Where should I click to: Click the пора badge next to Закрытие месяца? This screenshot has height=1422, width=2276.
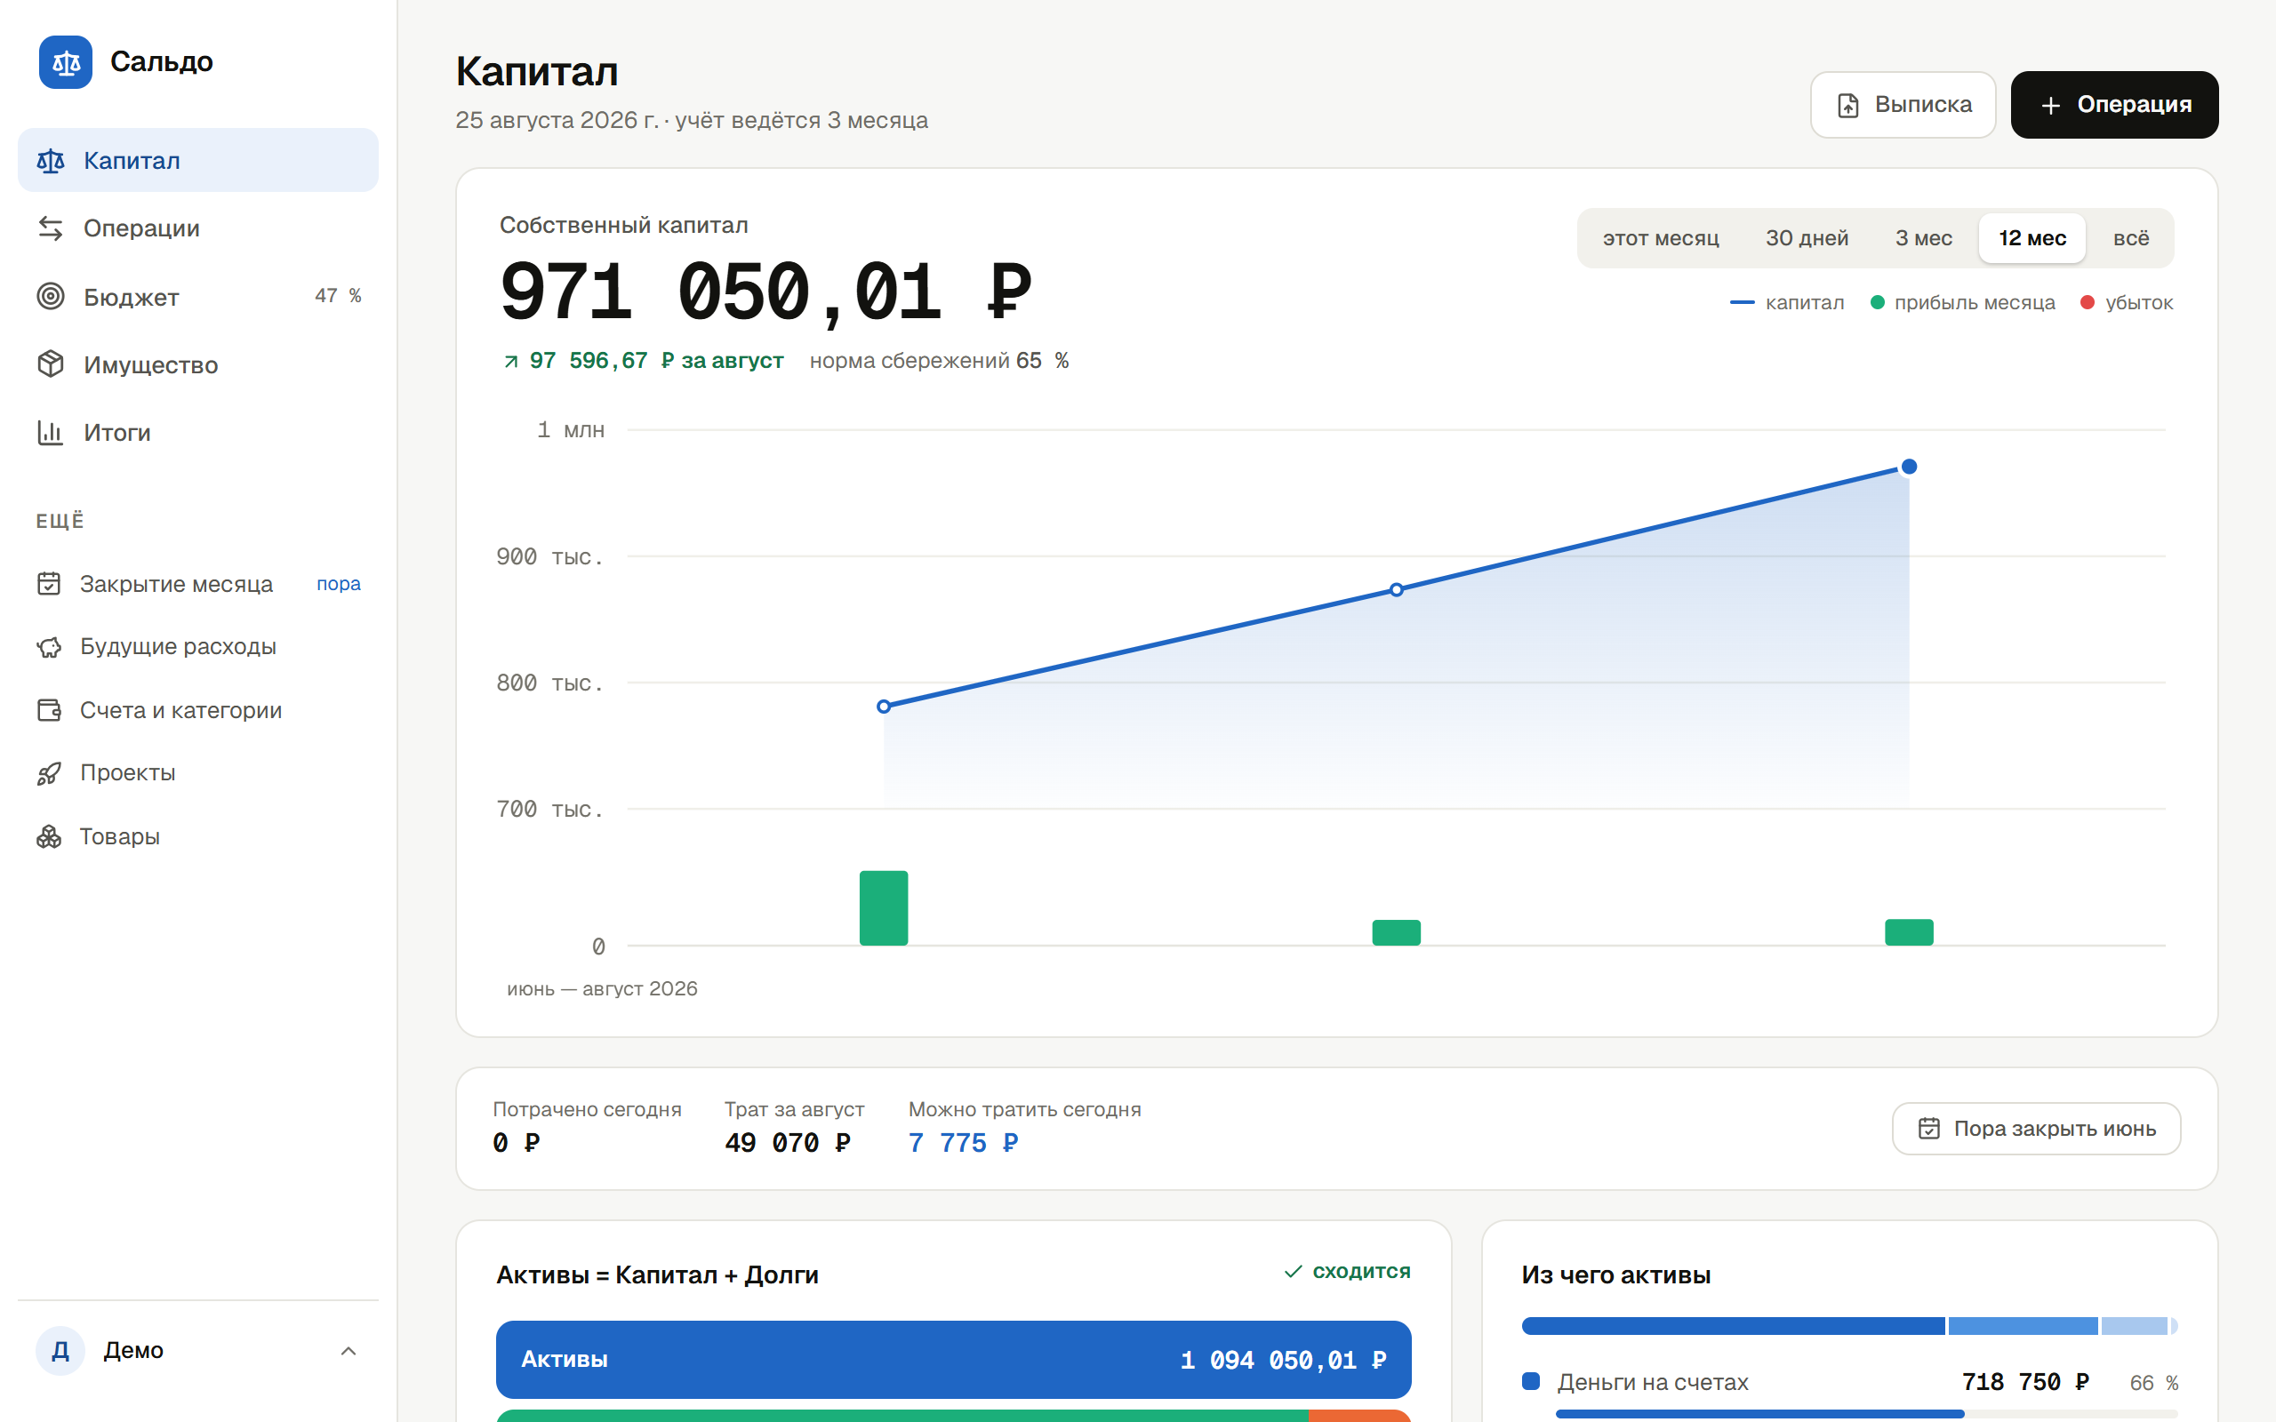(339, 584)
